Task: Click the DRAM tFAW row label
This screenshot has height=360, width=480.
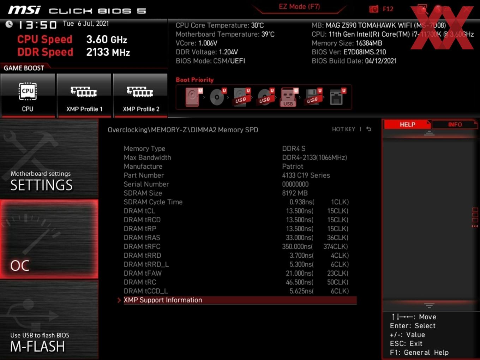Action: (x=143, y=273)
